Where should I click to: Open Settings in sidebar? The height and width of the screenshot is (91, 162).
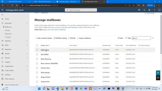coord(8,75)
